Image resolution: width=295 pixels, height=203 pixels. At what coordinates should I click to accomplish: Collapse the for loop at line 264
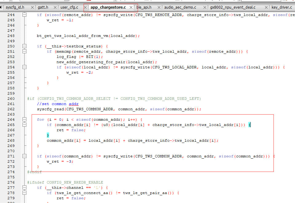click(x=25, y=120)
